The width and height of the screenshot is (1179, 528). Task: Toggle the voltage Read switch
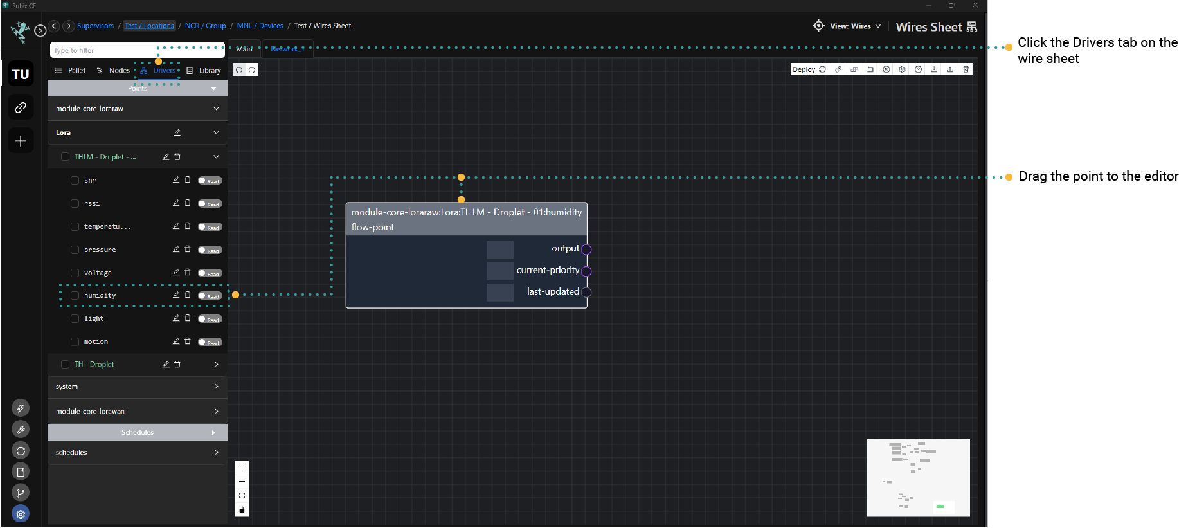pyautogui.click(x=210, y=273)
